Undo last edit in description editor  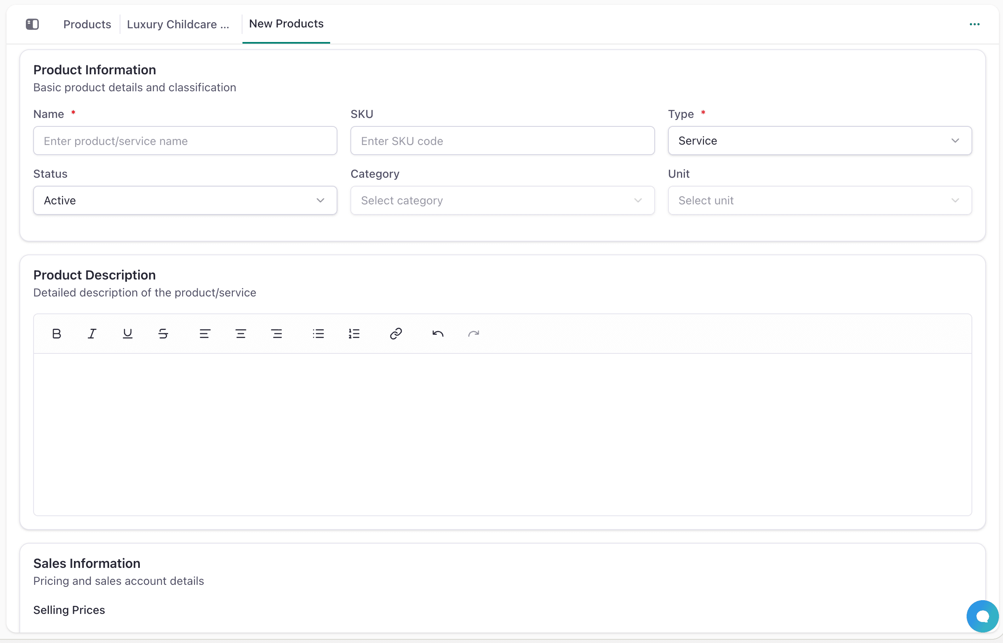pos(437,334)
